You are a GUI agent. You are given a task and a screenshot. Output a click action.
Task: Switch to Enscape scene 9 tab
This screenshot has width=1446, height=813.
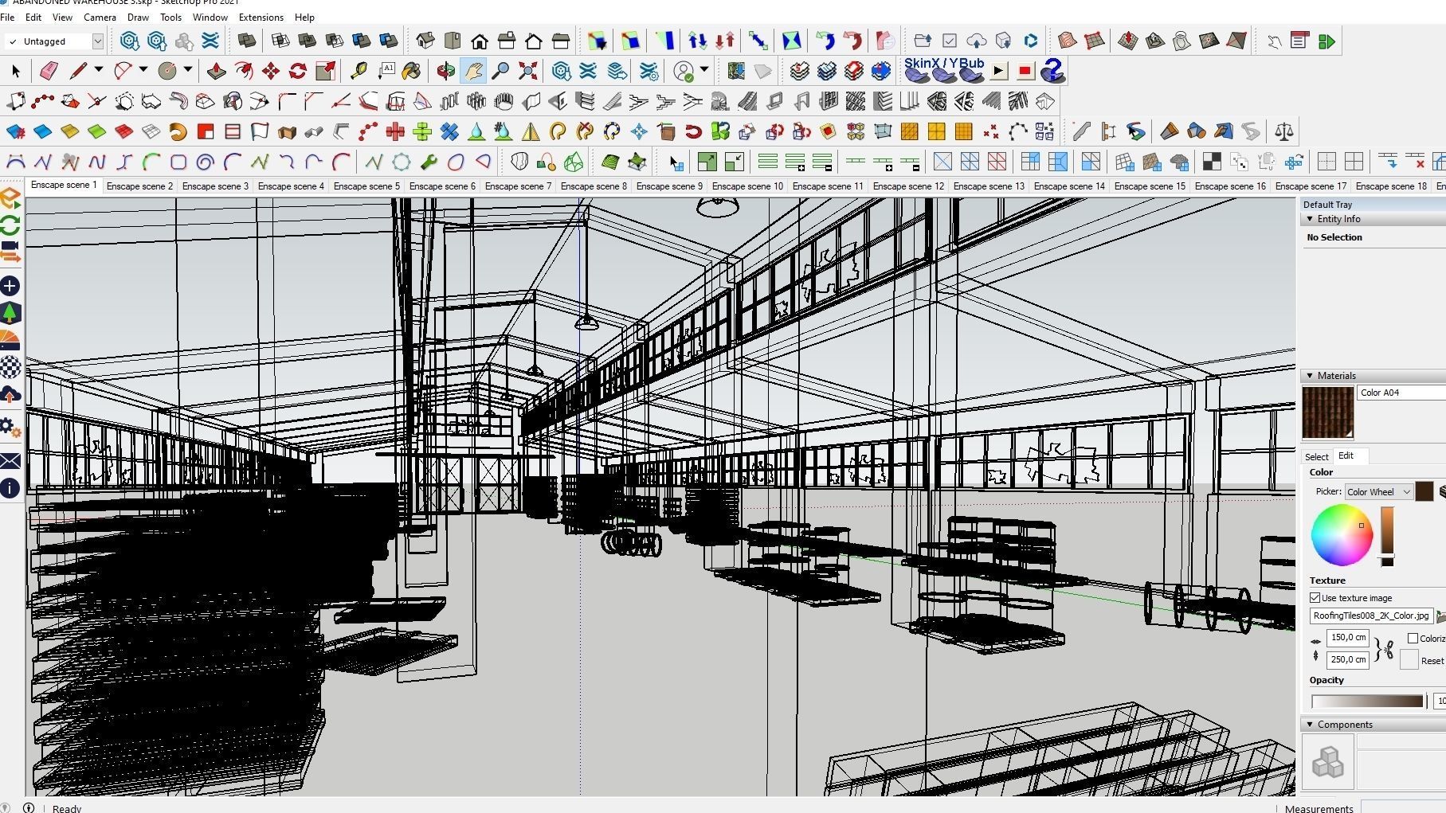669,186
